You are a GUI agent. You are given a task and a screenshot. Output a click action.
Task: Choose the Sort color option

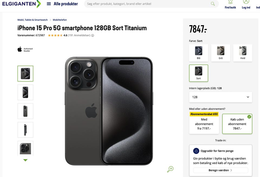(x=199, y=73)
